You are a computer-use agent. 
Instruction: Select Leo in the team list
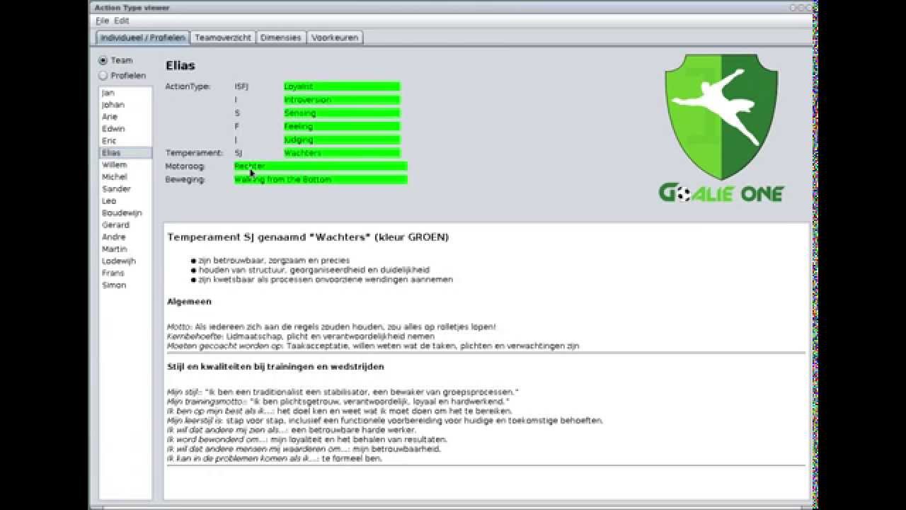(x=125, y=201)
